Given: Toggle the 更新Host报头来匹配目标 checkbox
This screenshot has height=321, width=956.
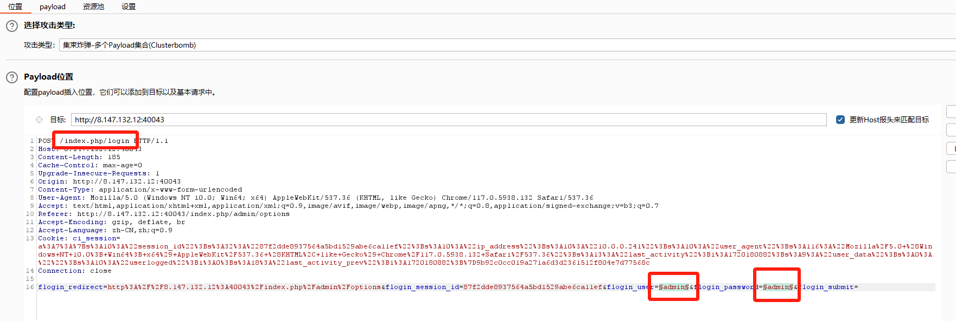Looking at the screenshot, I should pos(840,120).
